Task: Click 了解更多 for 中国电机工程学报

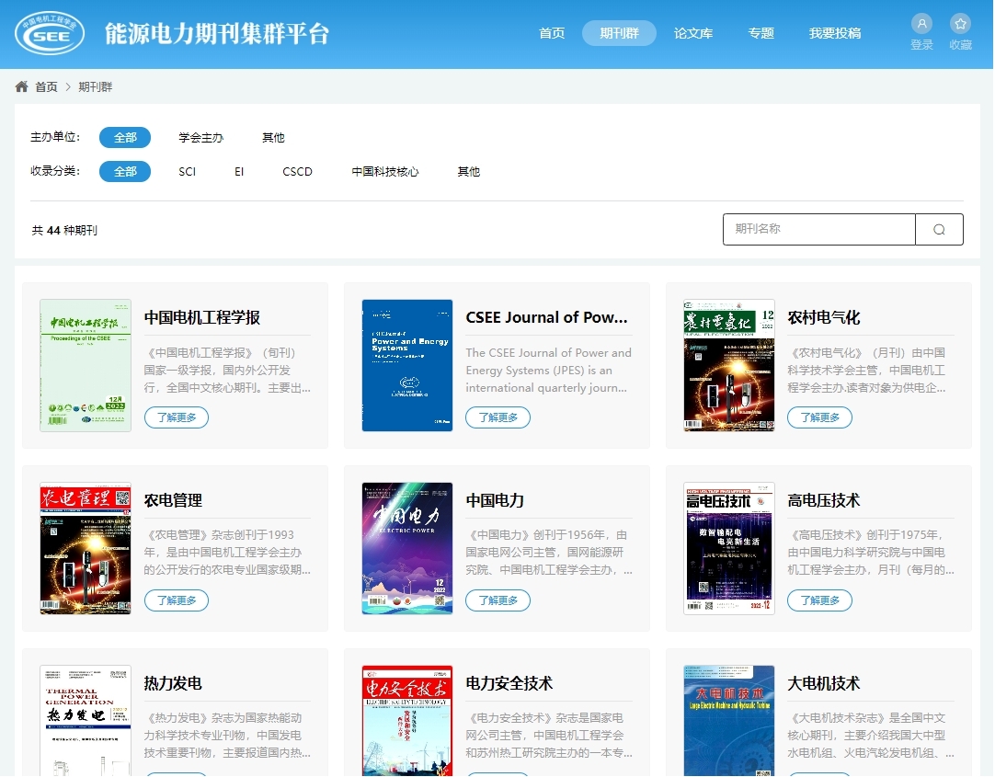Action: 177,417
